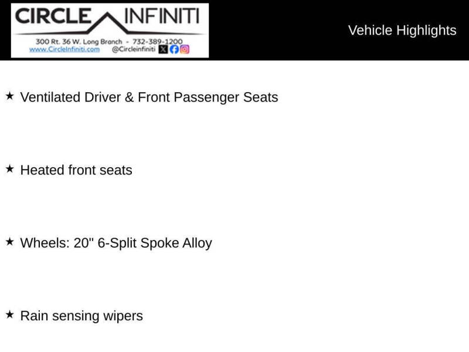Click the Wheels: 20" 6-Split Spoke Alloy text
The height and width of the screenshot is (352, 469).
pyautogui.click(x=116, y=243)
